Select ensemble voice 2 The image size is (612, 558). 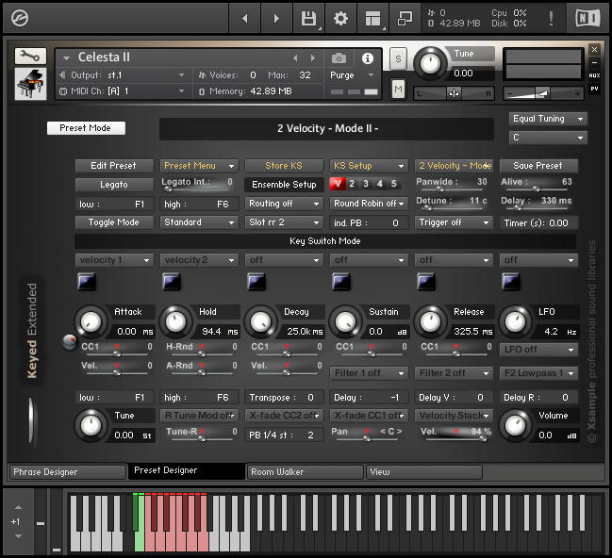352,184
